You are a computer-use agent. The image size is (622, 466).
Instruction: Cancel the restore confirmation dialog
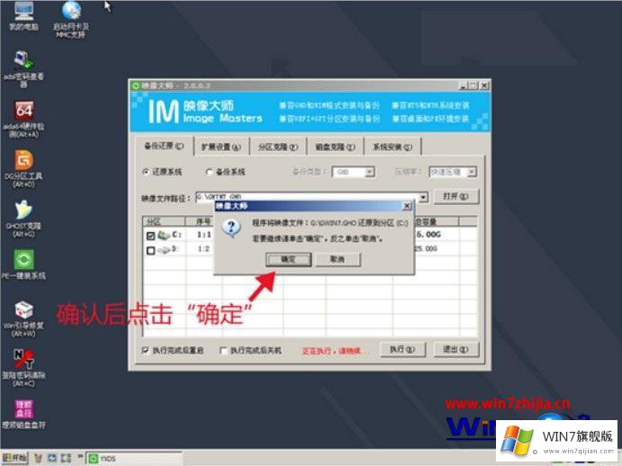pos(338,260)
